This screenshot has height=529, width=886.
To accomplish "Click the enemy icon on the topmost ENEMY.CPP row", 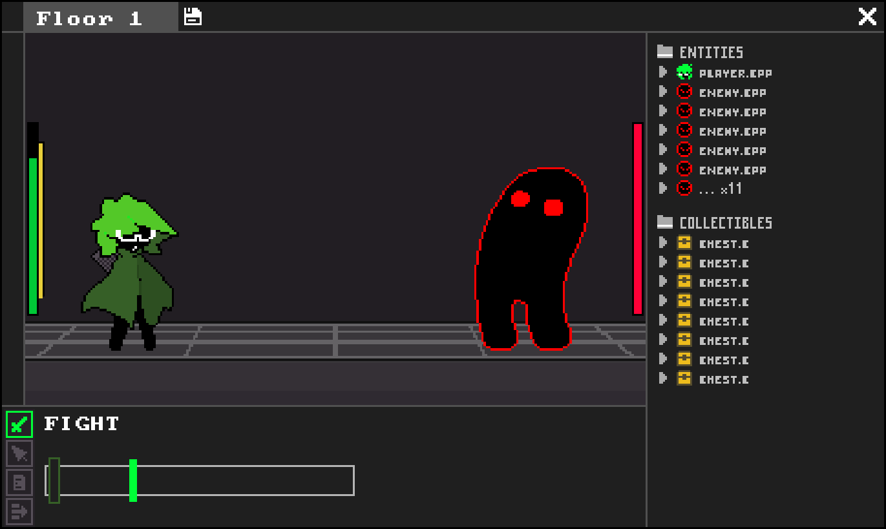I will coord(684,92).
